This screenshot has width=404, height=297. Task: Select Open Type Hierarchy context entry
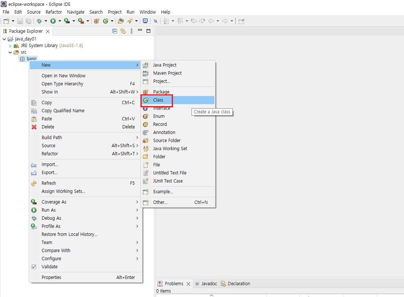85,84
